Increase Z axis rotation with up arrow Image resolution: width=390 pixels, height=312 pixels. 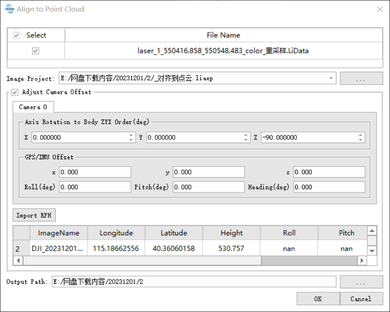click(x=360, y=135)
